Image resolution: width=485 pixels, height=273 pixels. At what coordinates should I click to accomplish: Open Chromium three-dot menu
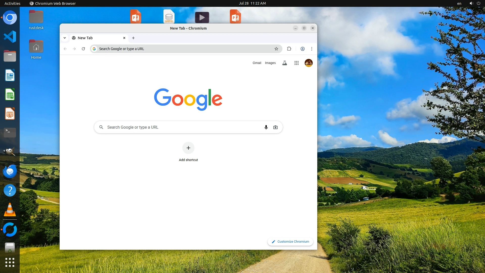(x=312, y=49)
